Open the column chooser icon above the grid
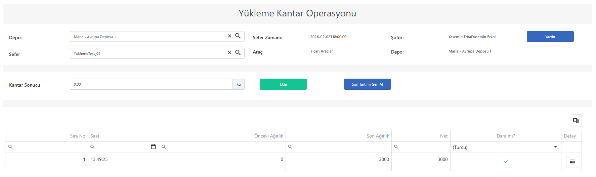This screenshot has height=177, width=596. pyautogui.click(x=576, y=120)
